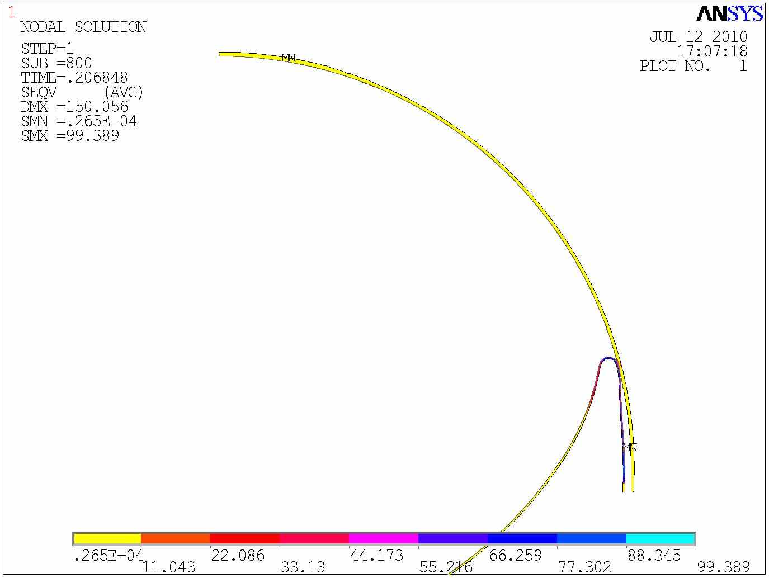Click the 'STEP=1' label
Image resolution: width=769 pixels, height=578 pixels.
[48, 48]
